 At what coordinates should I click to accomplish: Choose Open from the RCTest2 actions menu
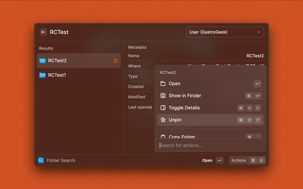tap(174, 84)
